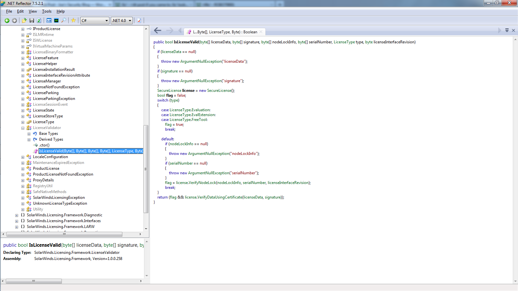518x291 pixels.
Task: Open the Tools menu
Action: pyautogui.click(x=47, y=11)
